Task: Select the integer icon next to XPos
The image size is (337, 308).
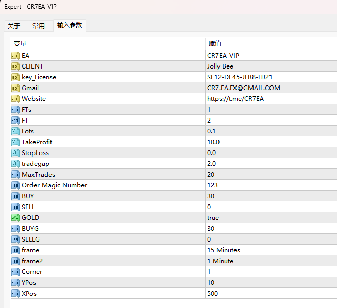Action: coord(15,293)
